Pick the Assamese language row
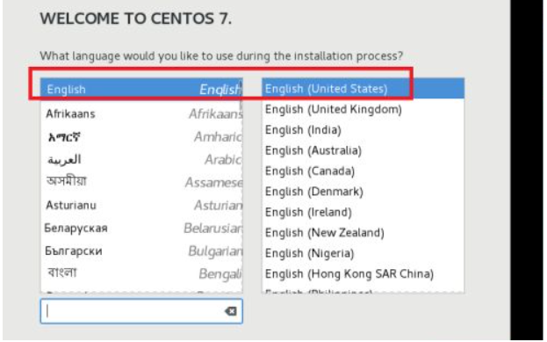The height and width of the screenshot is (342, 547). (x=141, y=182)
